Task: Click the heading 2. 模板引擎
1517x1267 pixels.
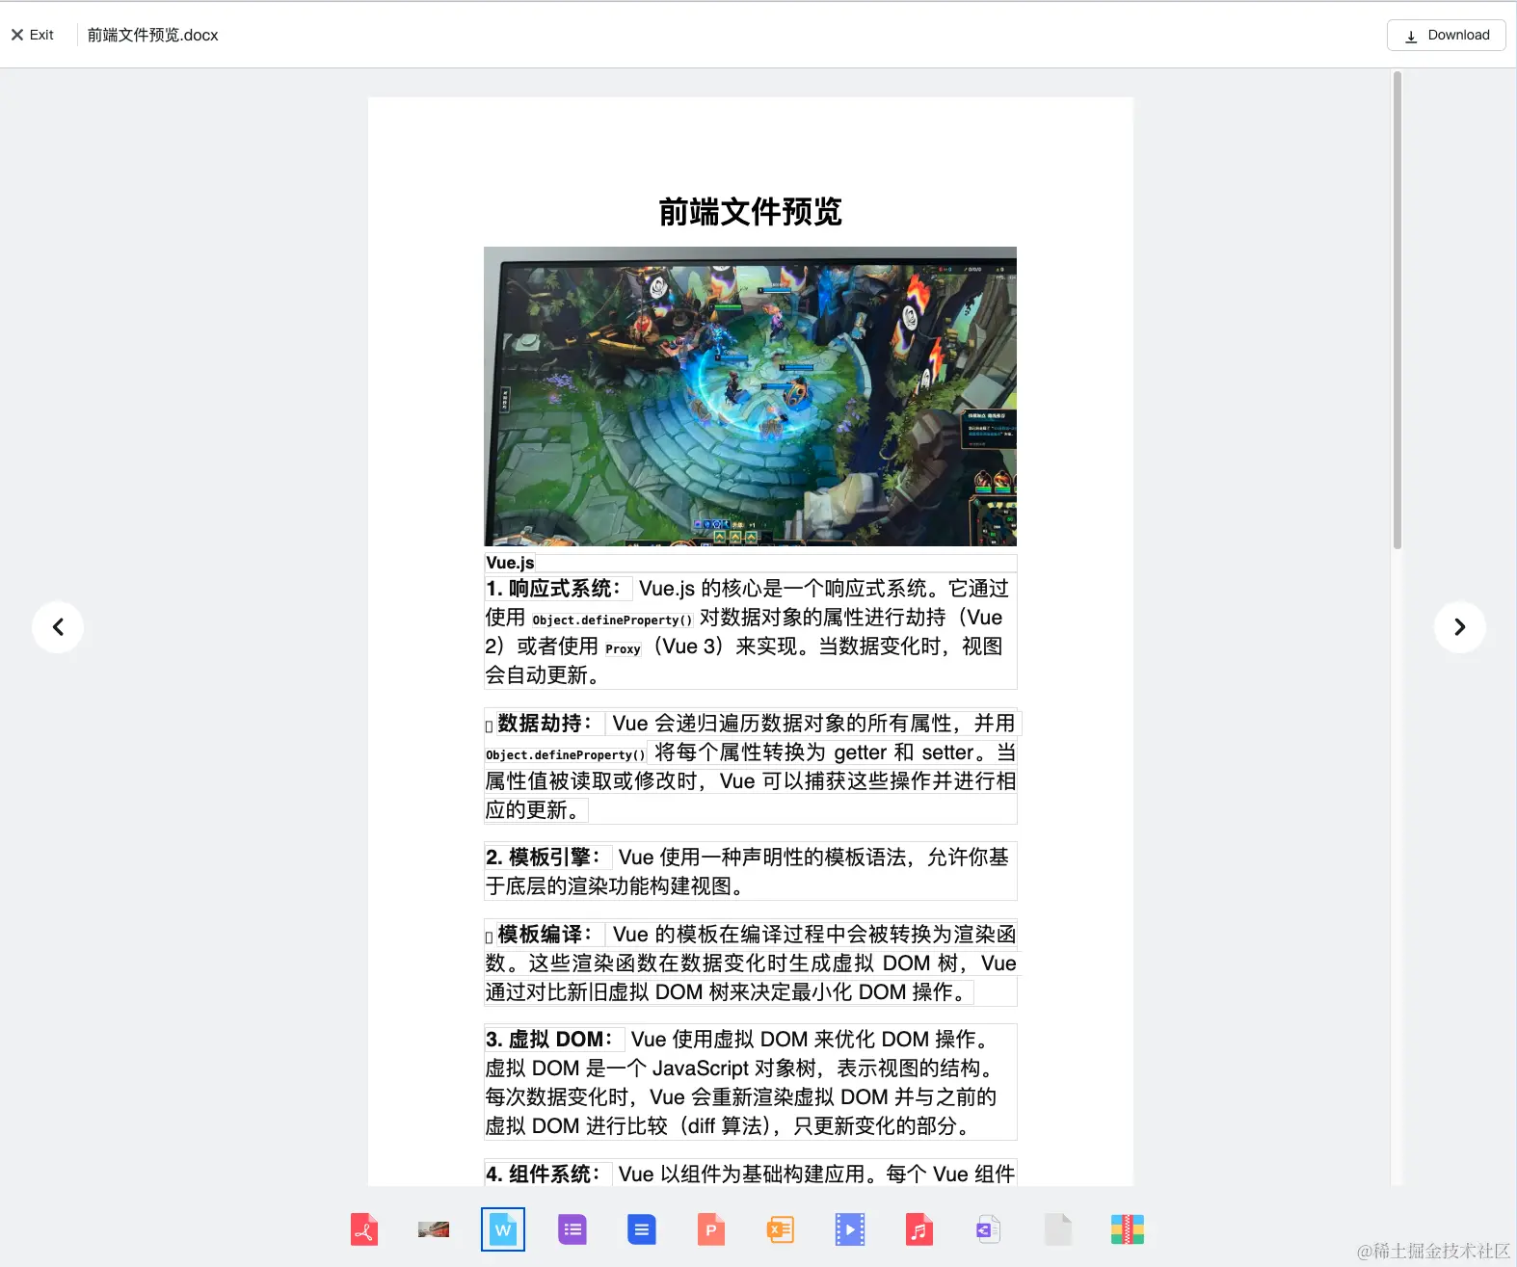Action: pyautogui.click(x=544, y=858)
